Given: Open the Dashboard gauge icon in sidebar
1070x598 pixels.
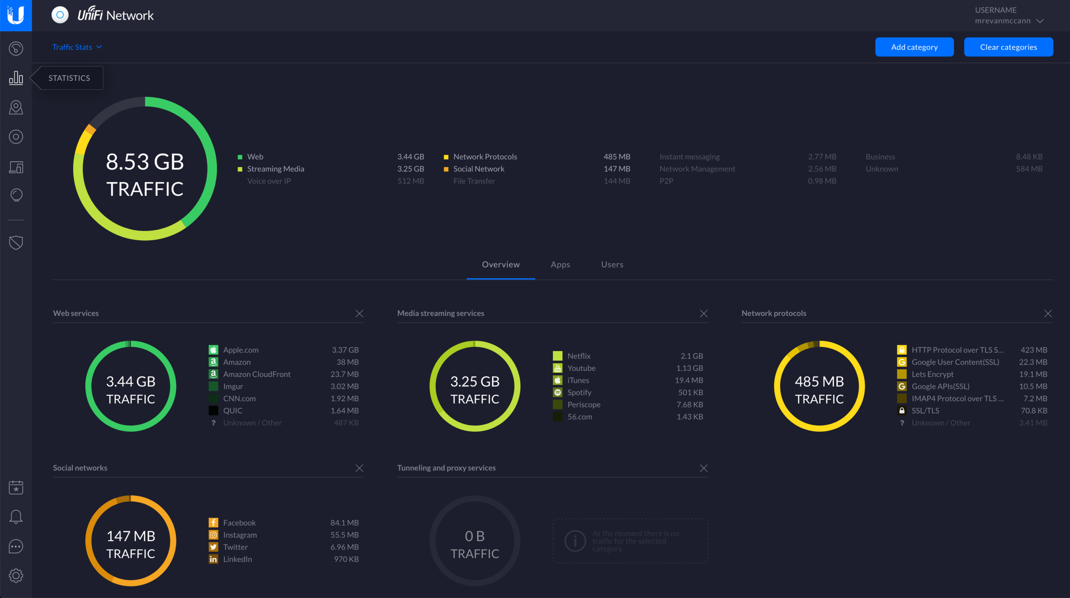Looking at the screenshot, I should (x=16, y=48).
